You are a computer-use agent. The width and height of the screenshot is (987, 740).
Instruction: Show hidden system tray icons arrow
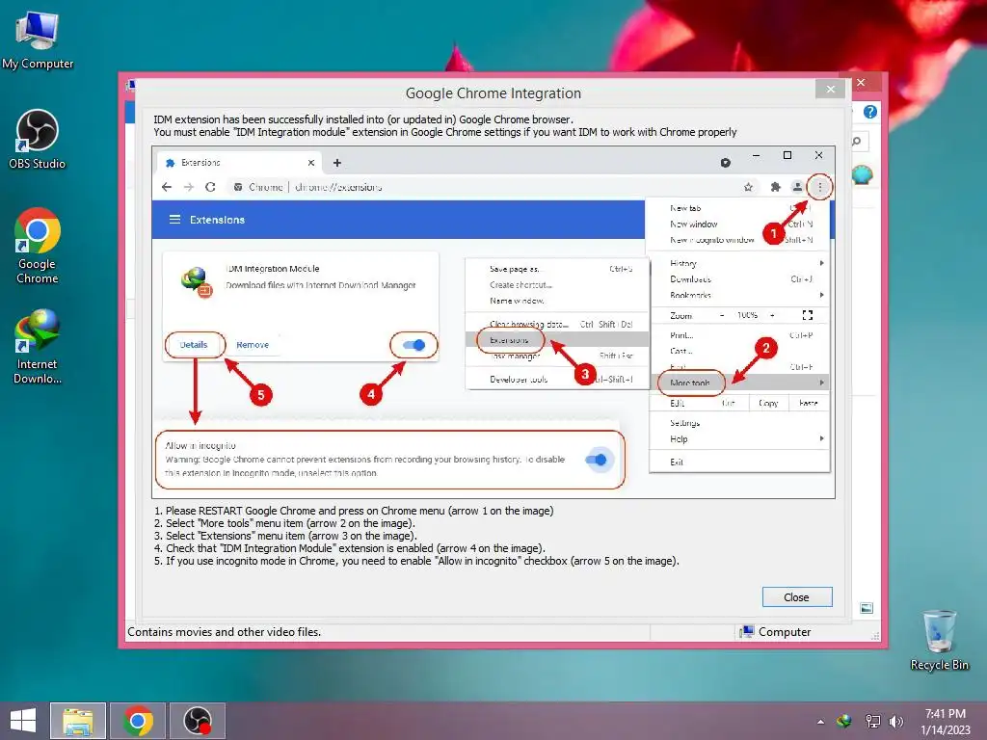point(820,722)
